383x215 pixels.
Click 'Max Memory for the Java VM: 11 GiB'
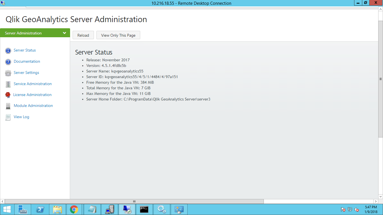(x=118, y=94)
